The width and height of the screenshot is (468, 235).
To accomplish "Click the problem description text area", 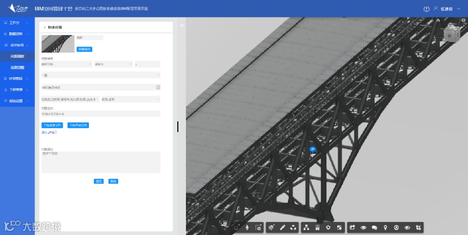I will click(x=101, y=162).
